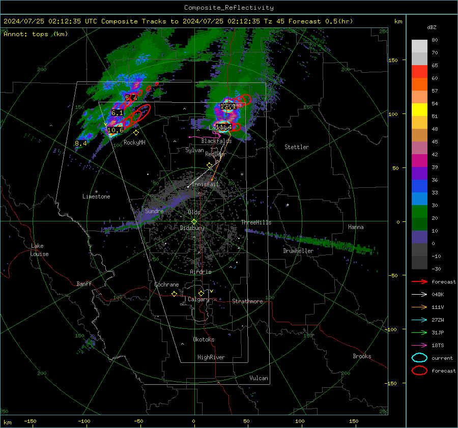
Task: Click the cyan current ellipse legend symbol
Action: pyautogui.click(x=419, y=358)
